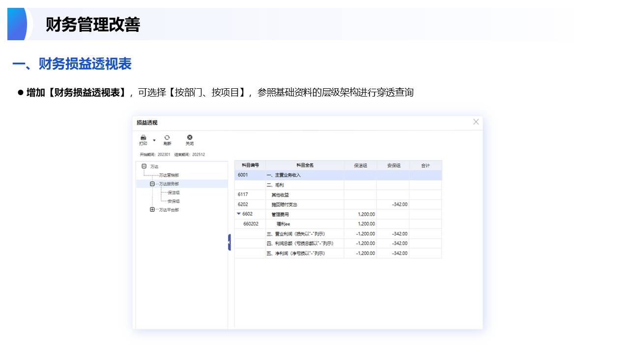Click the 科目编号 column header
Screen dimensions: 629x353
click(x=250, y=166)
